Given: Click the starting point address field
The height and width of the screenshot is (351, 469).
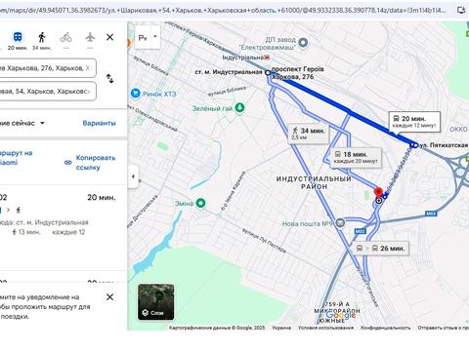Looking at the screenshot, I should 48,68.
